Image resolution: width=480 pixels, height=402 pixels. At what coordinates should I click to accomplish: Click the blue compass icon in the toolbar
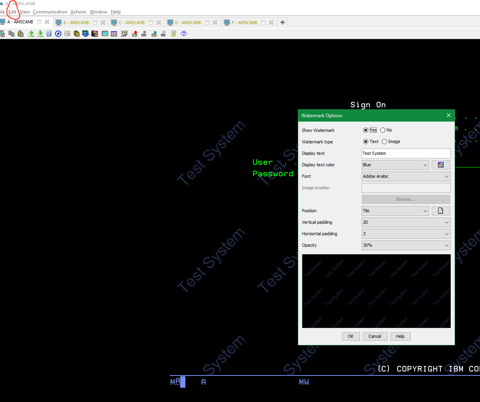pos(58,34)
